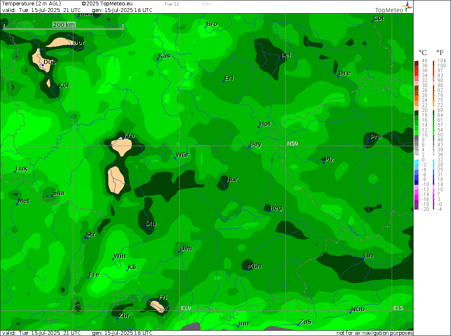Click the Bro city label
The height and width of the screenshot is (336, 451).
(212, 24)
